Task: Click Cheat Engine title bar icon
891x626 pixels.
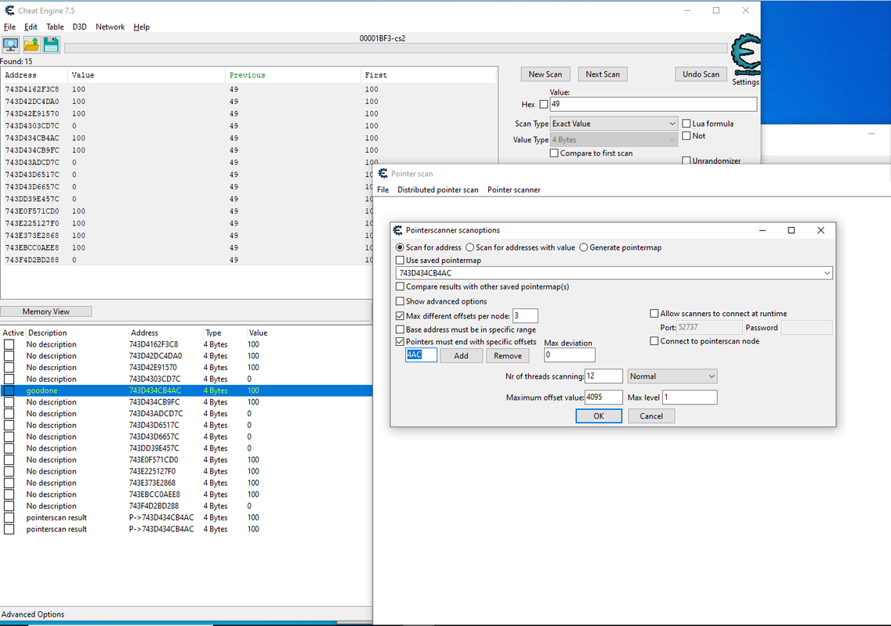Action: (x=9, y=10)
